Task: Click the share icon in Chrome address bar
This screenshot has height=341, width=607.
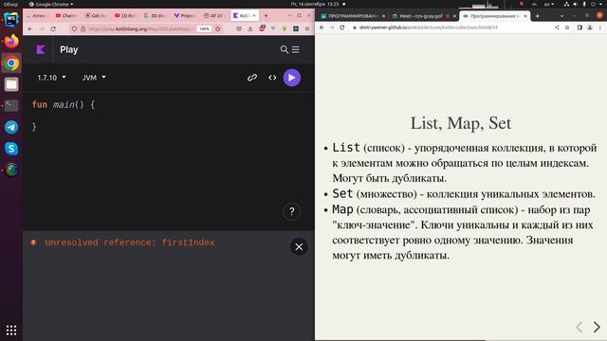Action: 557,27
